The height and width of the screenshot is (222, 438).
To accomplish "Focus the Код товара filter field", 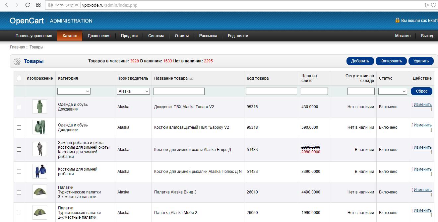I will (272, 91).
